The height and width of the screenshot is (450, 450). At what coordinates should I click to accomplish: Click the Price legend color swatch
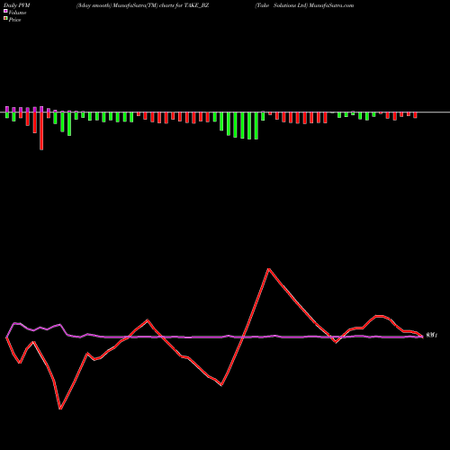5,19
